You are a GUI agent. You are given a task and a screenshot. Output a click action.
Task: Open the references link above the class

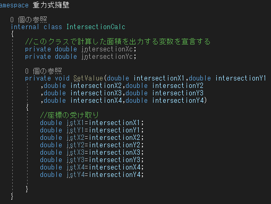tap(29, 20)
